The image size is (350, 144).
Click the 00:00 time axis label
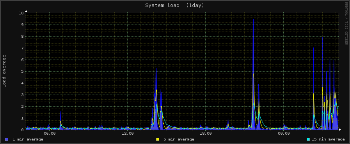coord(284,133)
